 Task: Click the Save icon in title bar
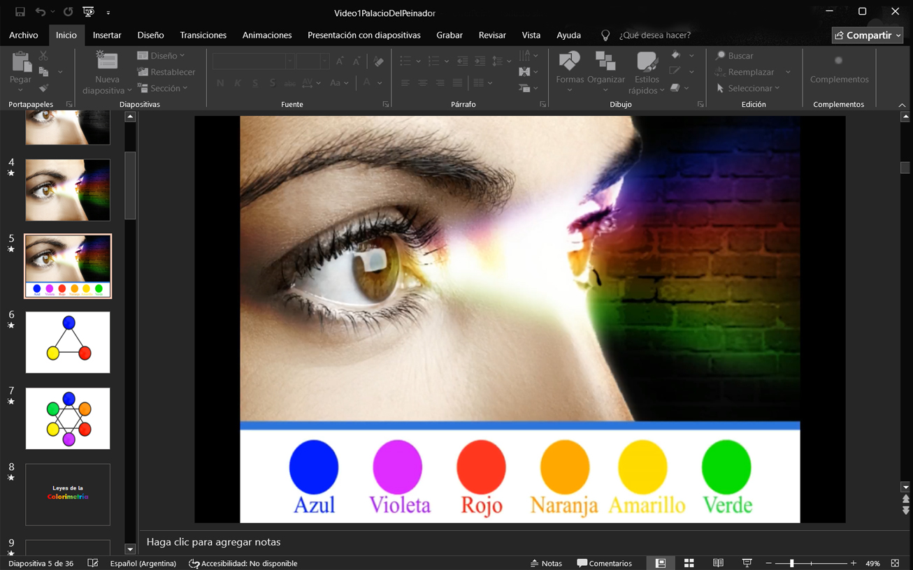point(20,12)
